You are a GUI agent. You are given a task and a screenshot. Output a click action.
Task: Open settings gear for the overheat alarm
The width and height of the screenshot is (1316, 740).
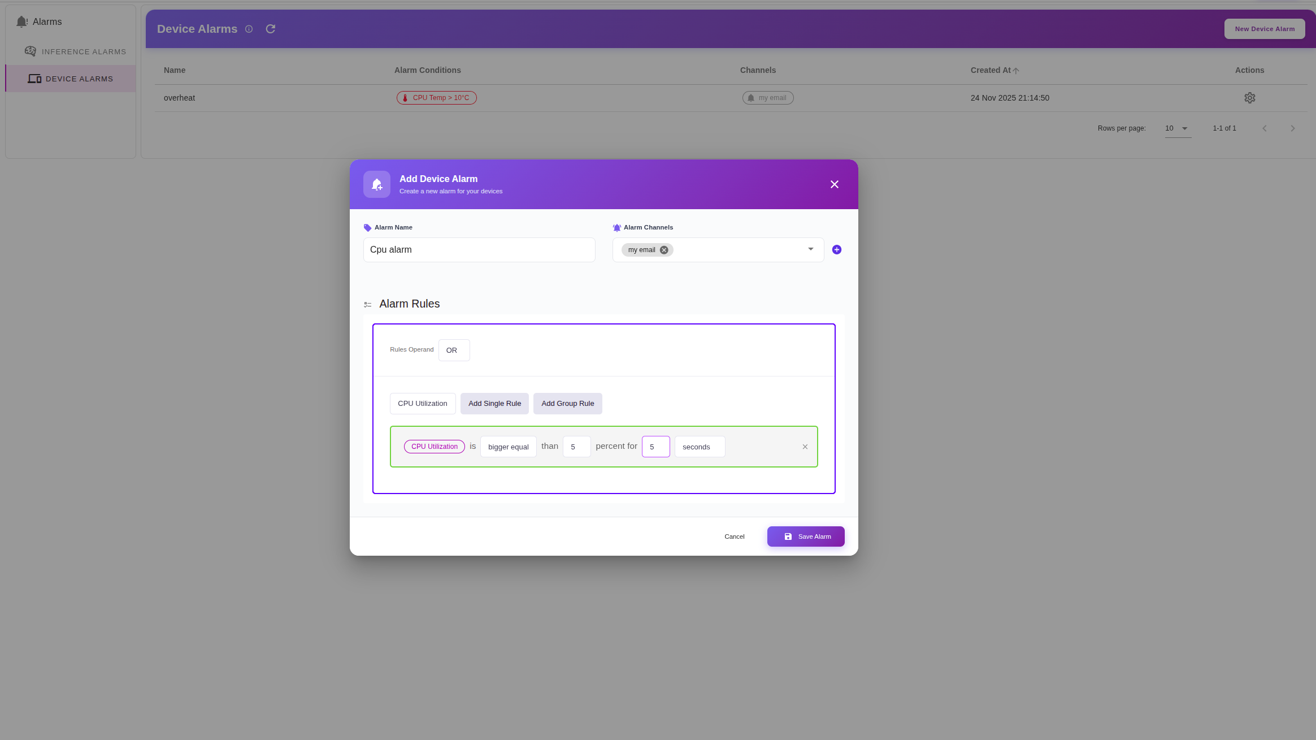click(x=1249, y=98)
